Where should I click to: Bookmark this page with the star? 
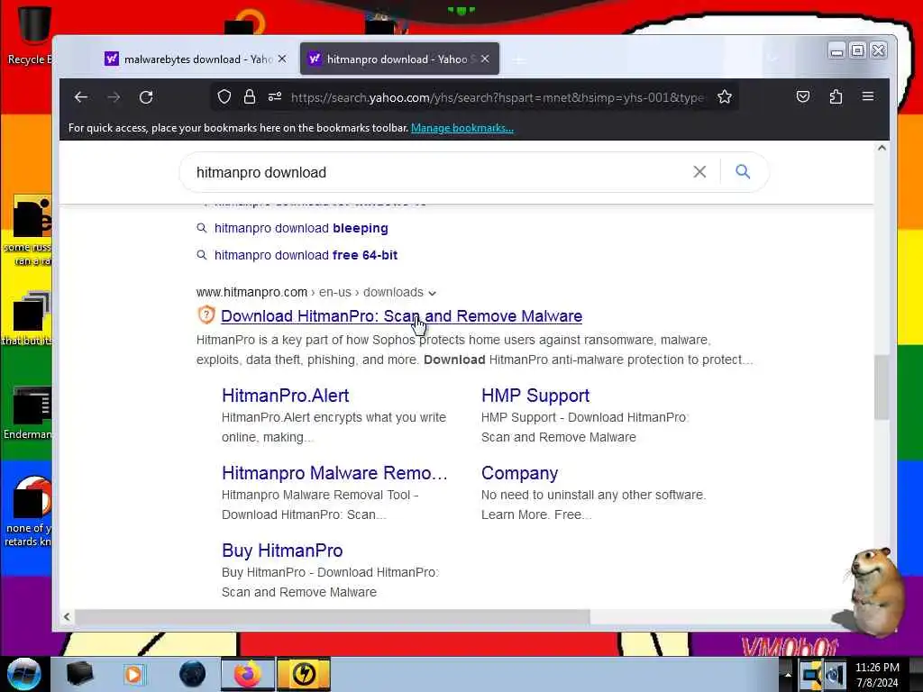725,96
